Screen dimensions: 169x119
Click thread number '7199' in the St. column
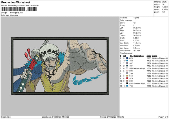130,74
